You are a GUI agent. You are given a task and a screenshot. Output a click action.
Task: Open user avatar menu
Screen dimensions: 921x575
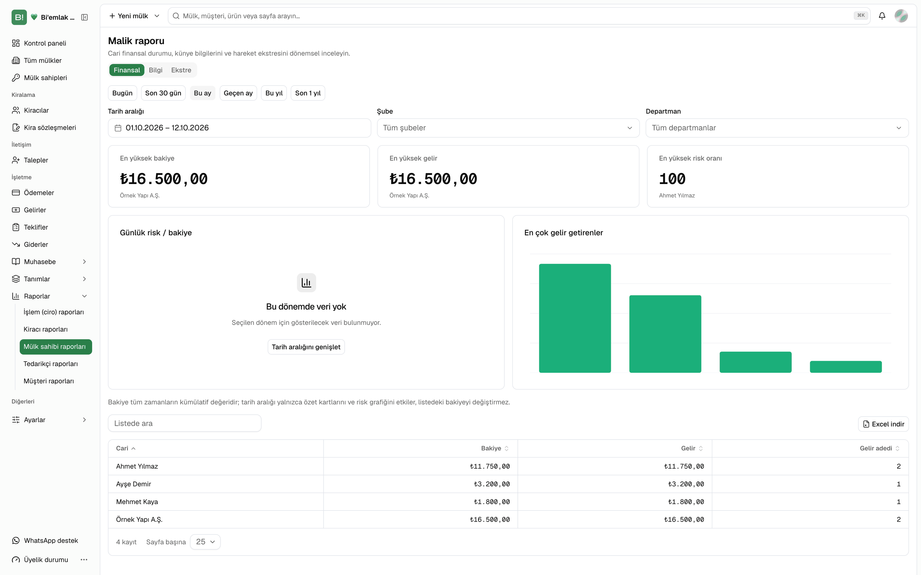tap(901, 16)
